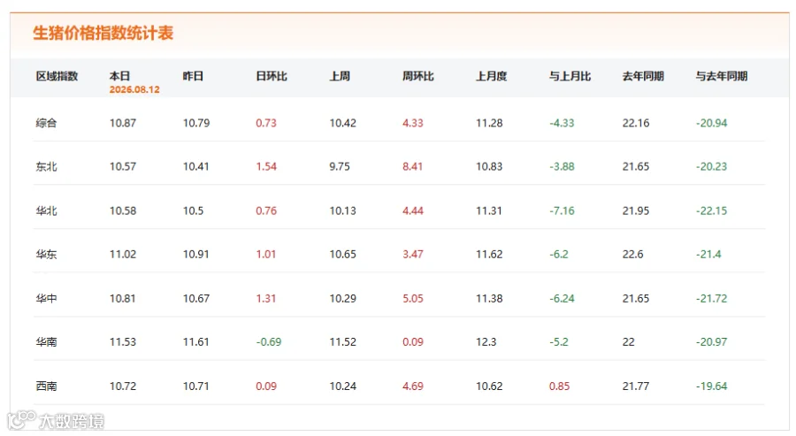Click the 本日 column header

pos(119,76)
